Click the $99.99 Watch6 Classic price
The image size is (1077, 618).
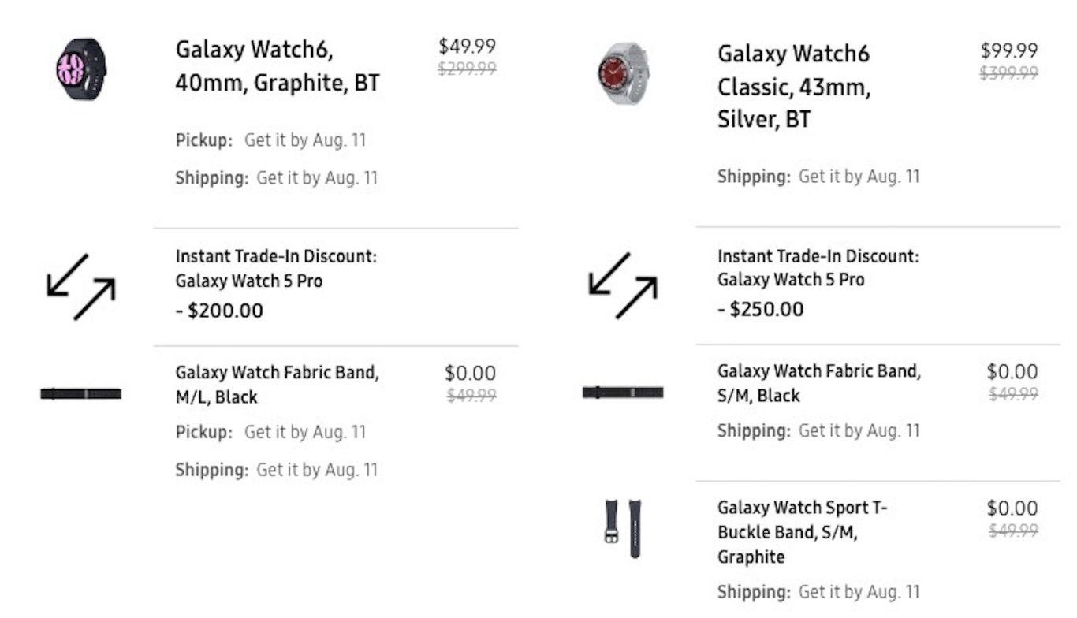click(1009, 50)
